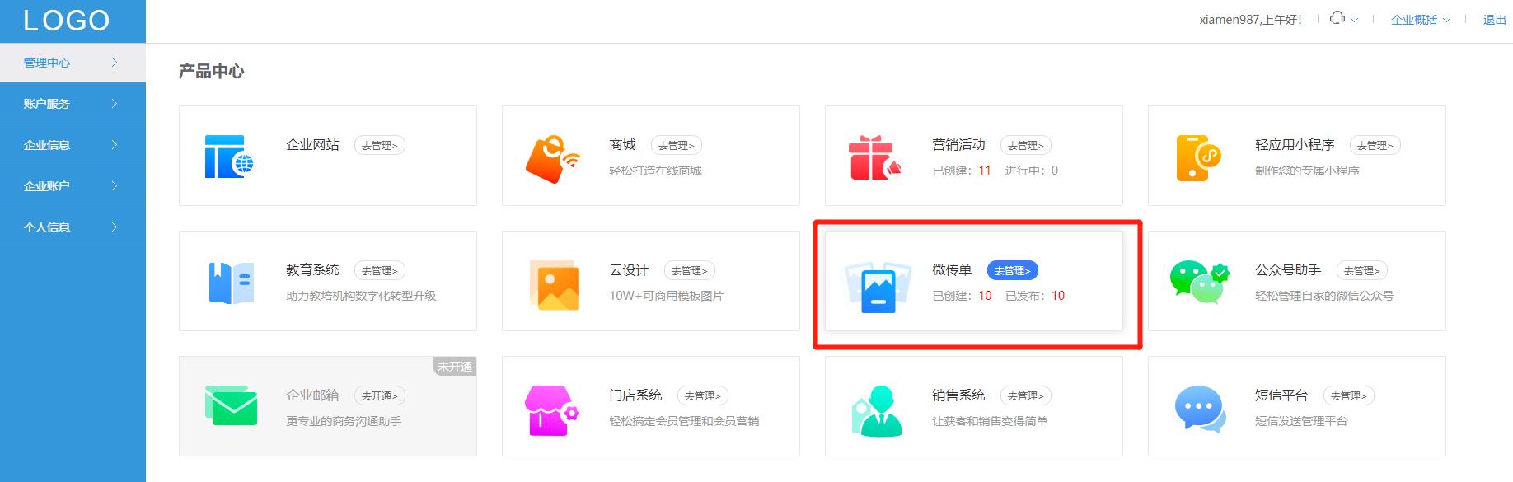Click 去管理 button for 教育系统
Screen dimensions: 1513x482
coord(379,270)
